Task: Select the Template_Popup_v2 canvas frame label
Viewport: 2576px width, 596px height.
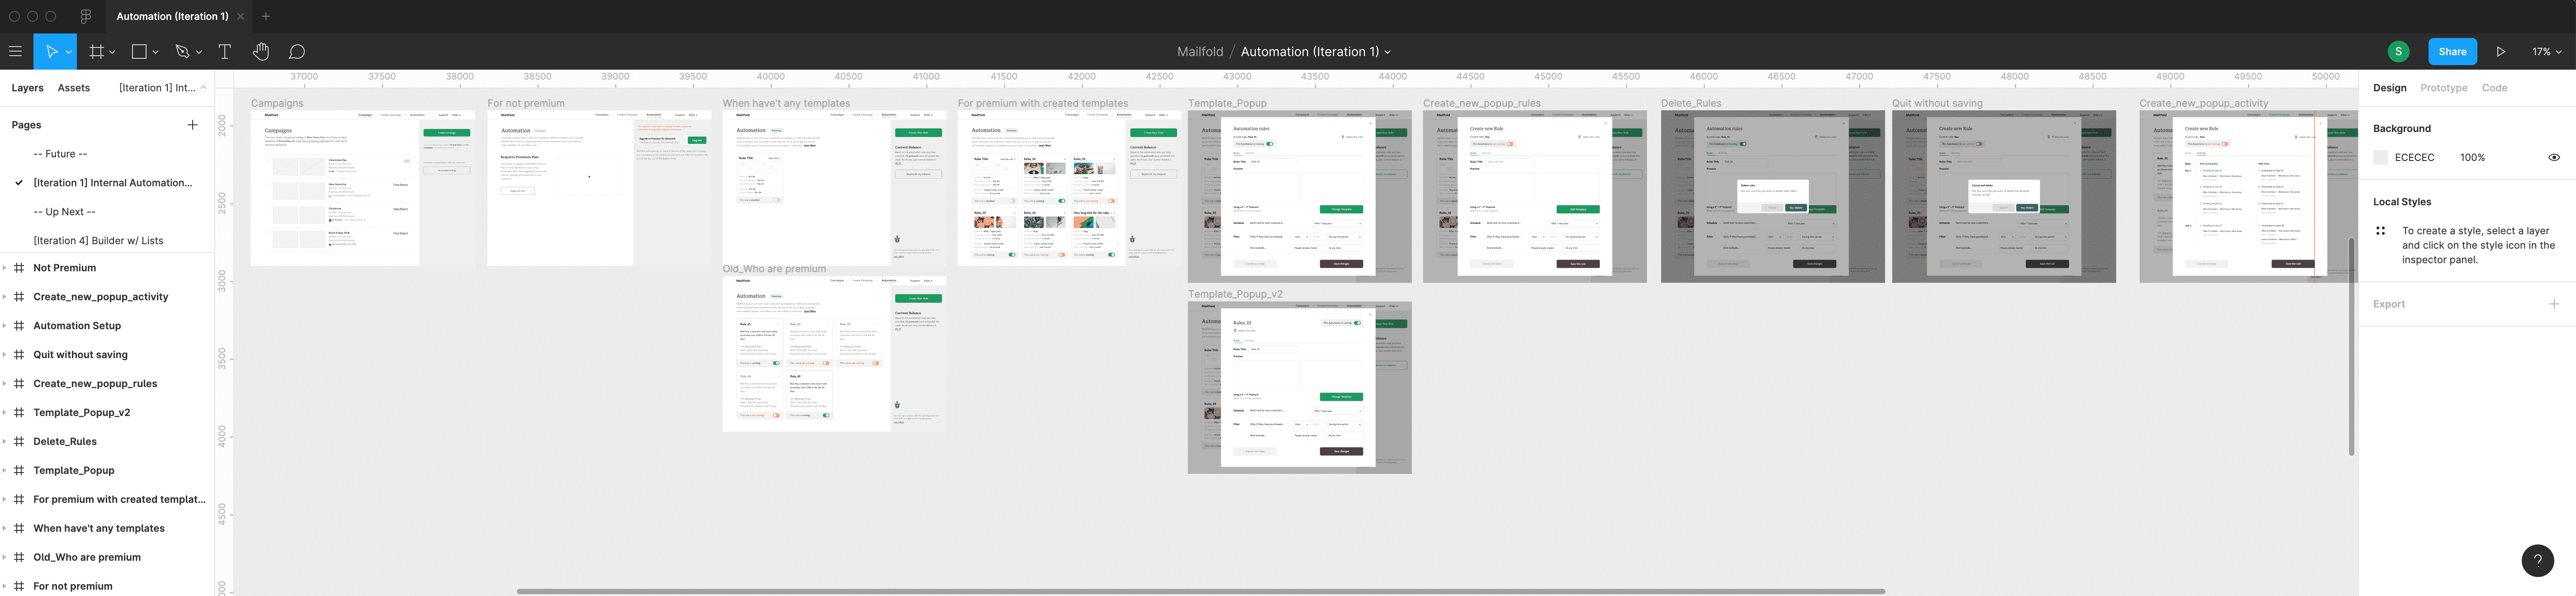Action: [1235, 294]
